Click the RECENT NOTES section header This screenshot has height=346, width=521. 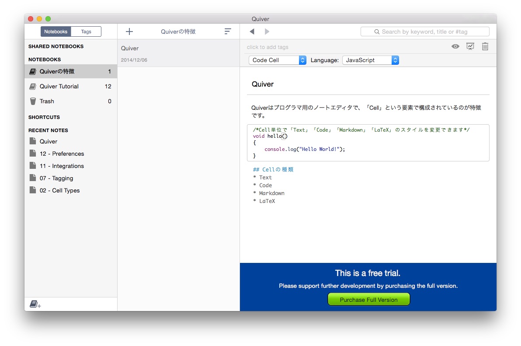(48, 130)
